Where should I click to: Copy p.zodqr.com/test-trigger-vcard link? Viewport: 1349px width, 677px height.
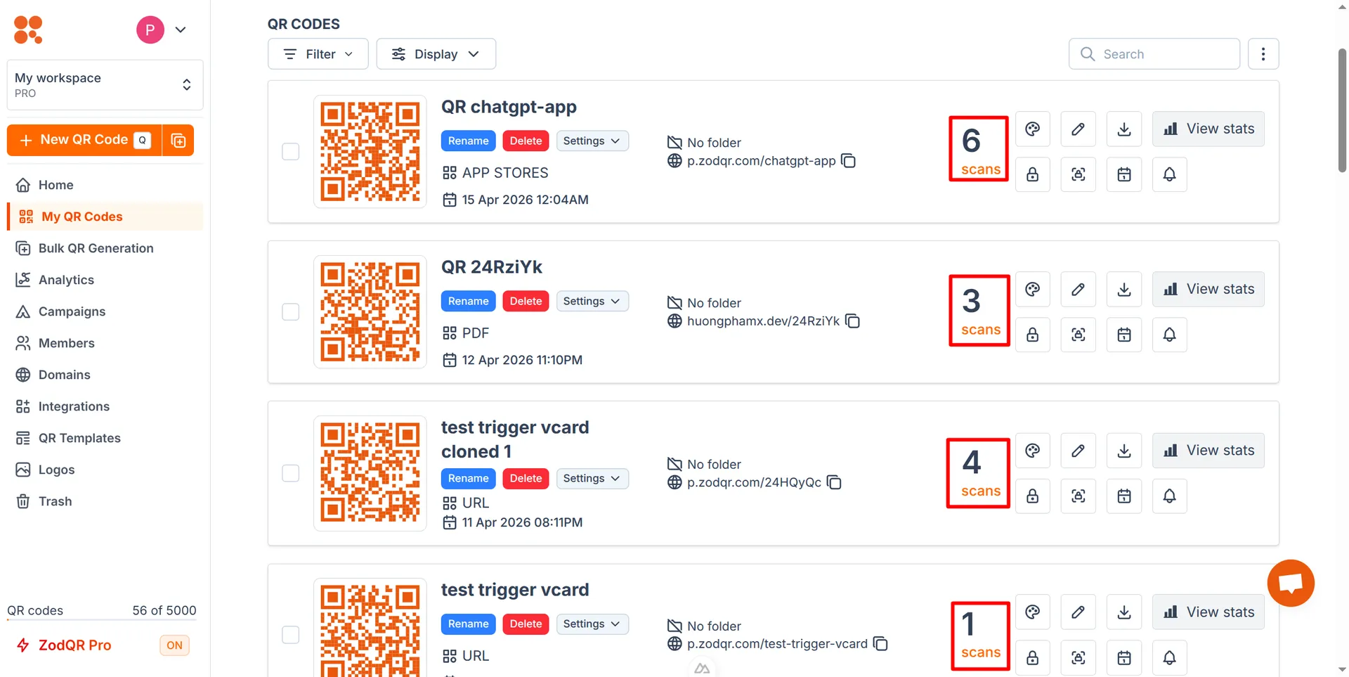(880, 644)
